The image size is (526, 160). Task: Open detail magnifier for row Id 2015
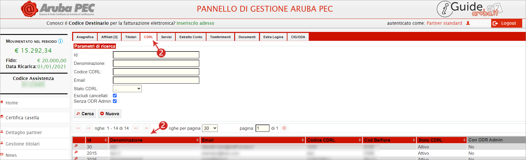click(76, 152)
